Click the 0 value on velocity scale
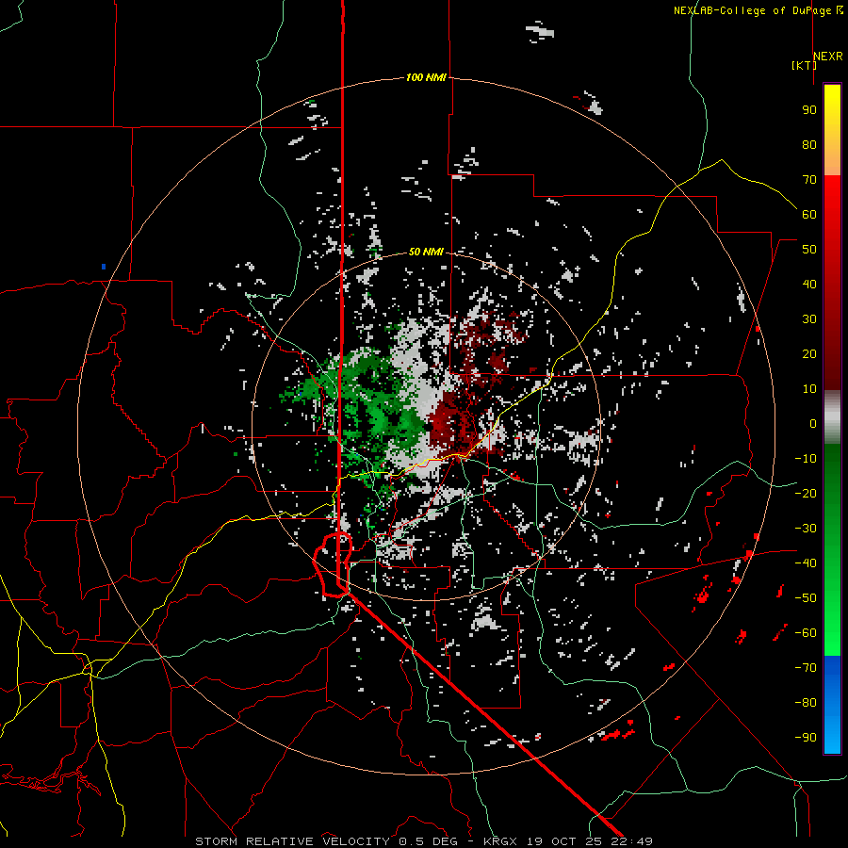Screen dimensions: 848x848 point(813,424)
